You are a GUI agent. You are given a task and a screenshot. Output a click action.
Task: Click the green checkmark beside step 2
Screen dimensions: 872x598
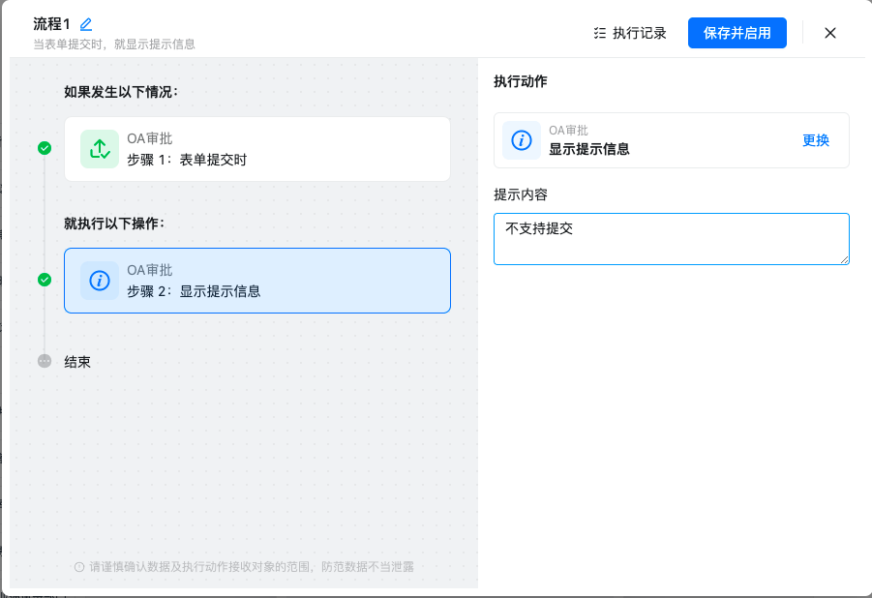point(45,280)
